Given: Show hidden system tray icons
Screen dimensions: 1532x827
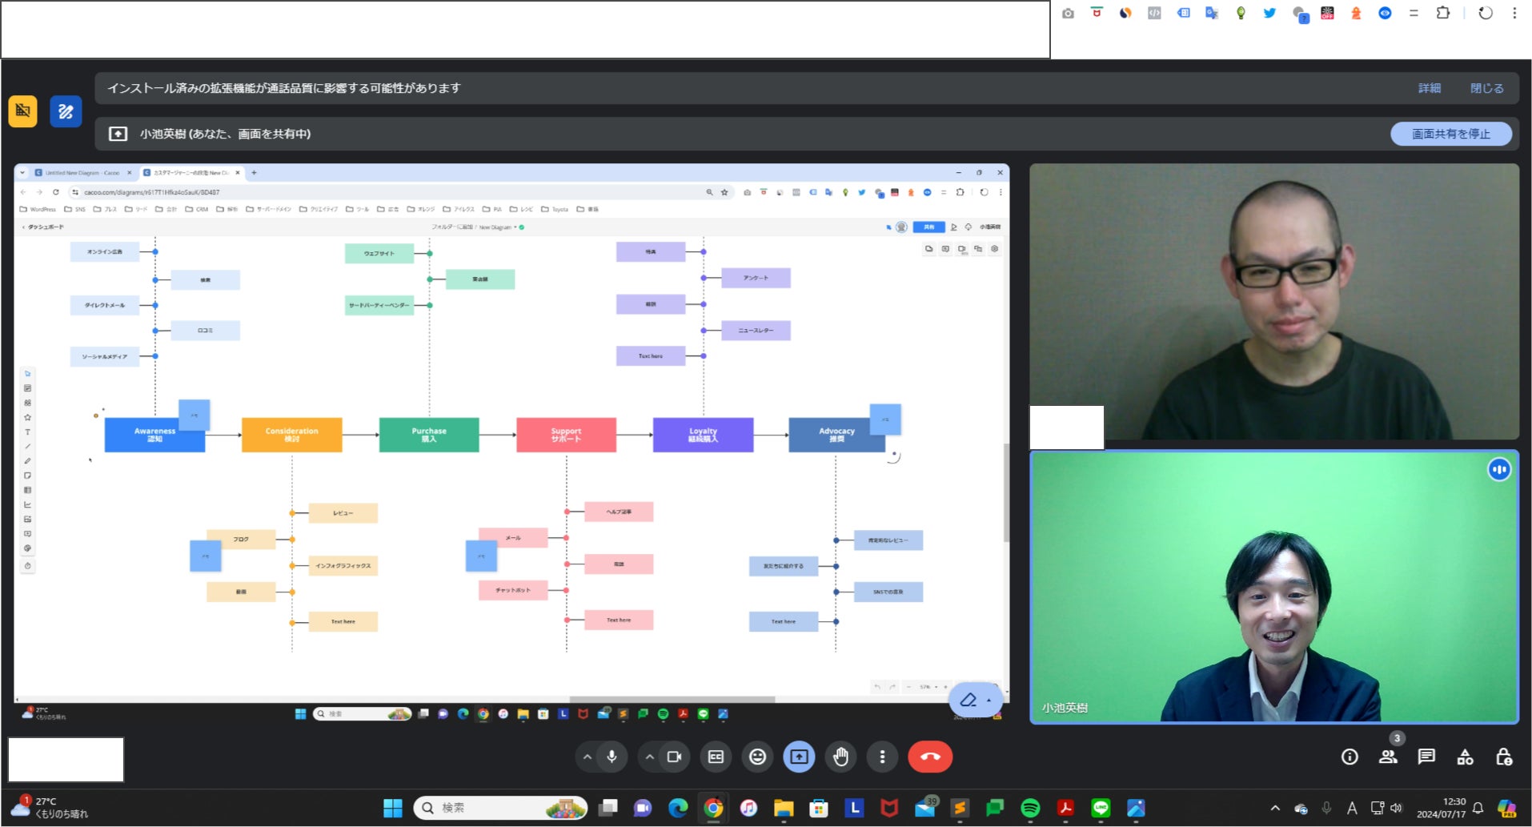Looking at the screenshot, I should coord(1275,808).
